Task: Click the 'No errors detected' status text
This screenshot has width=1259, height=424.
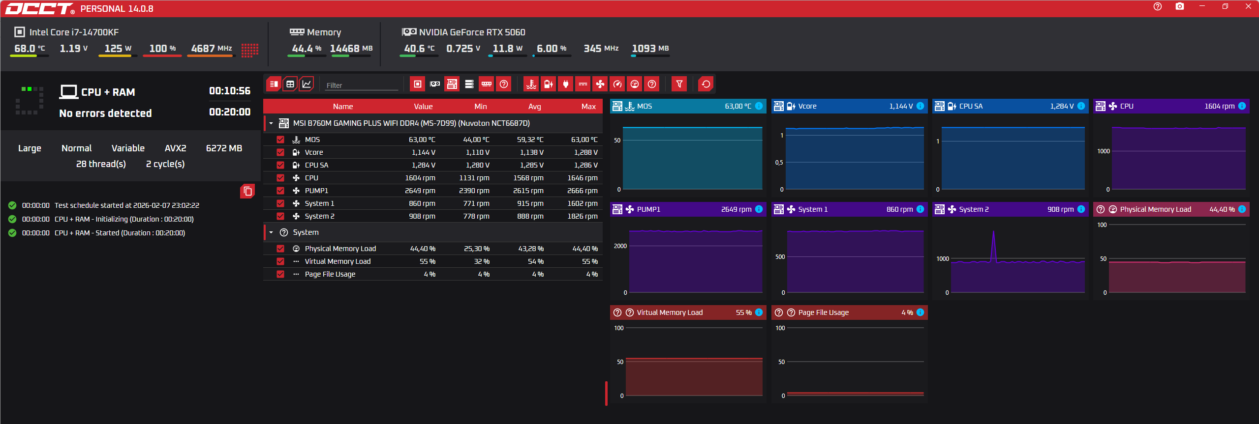Action: (105, 113)
